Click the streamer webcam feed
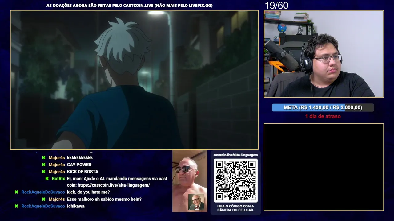The width and height of the screenshot is (394, 221). pyautogui.click(x=324, y=54)
